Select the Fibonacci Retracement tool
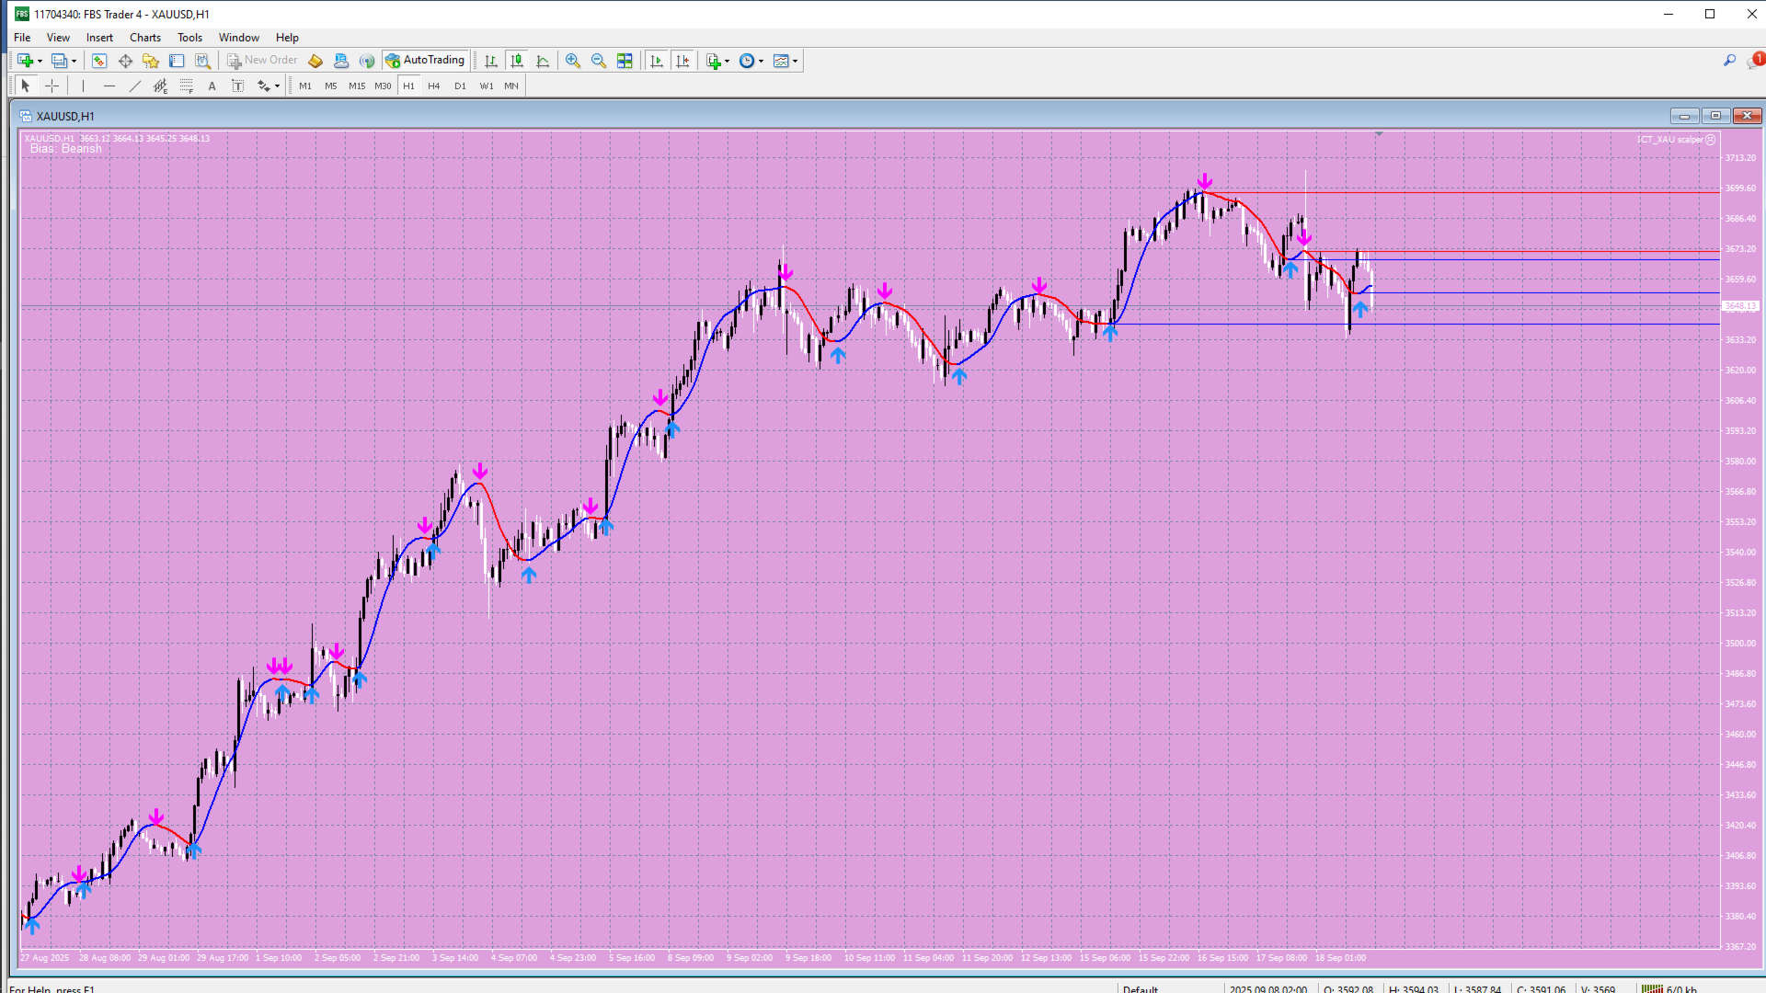This screenshot has width=1766, height=993. pyautogui.click(x=187, y=86)
